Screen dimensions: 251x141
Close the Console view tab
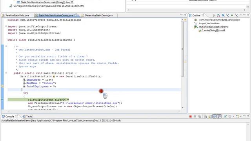coord(16,116)
